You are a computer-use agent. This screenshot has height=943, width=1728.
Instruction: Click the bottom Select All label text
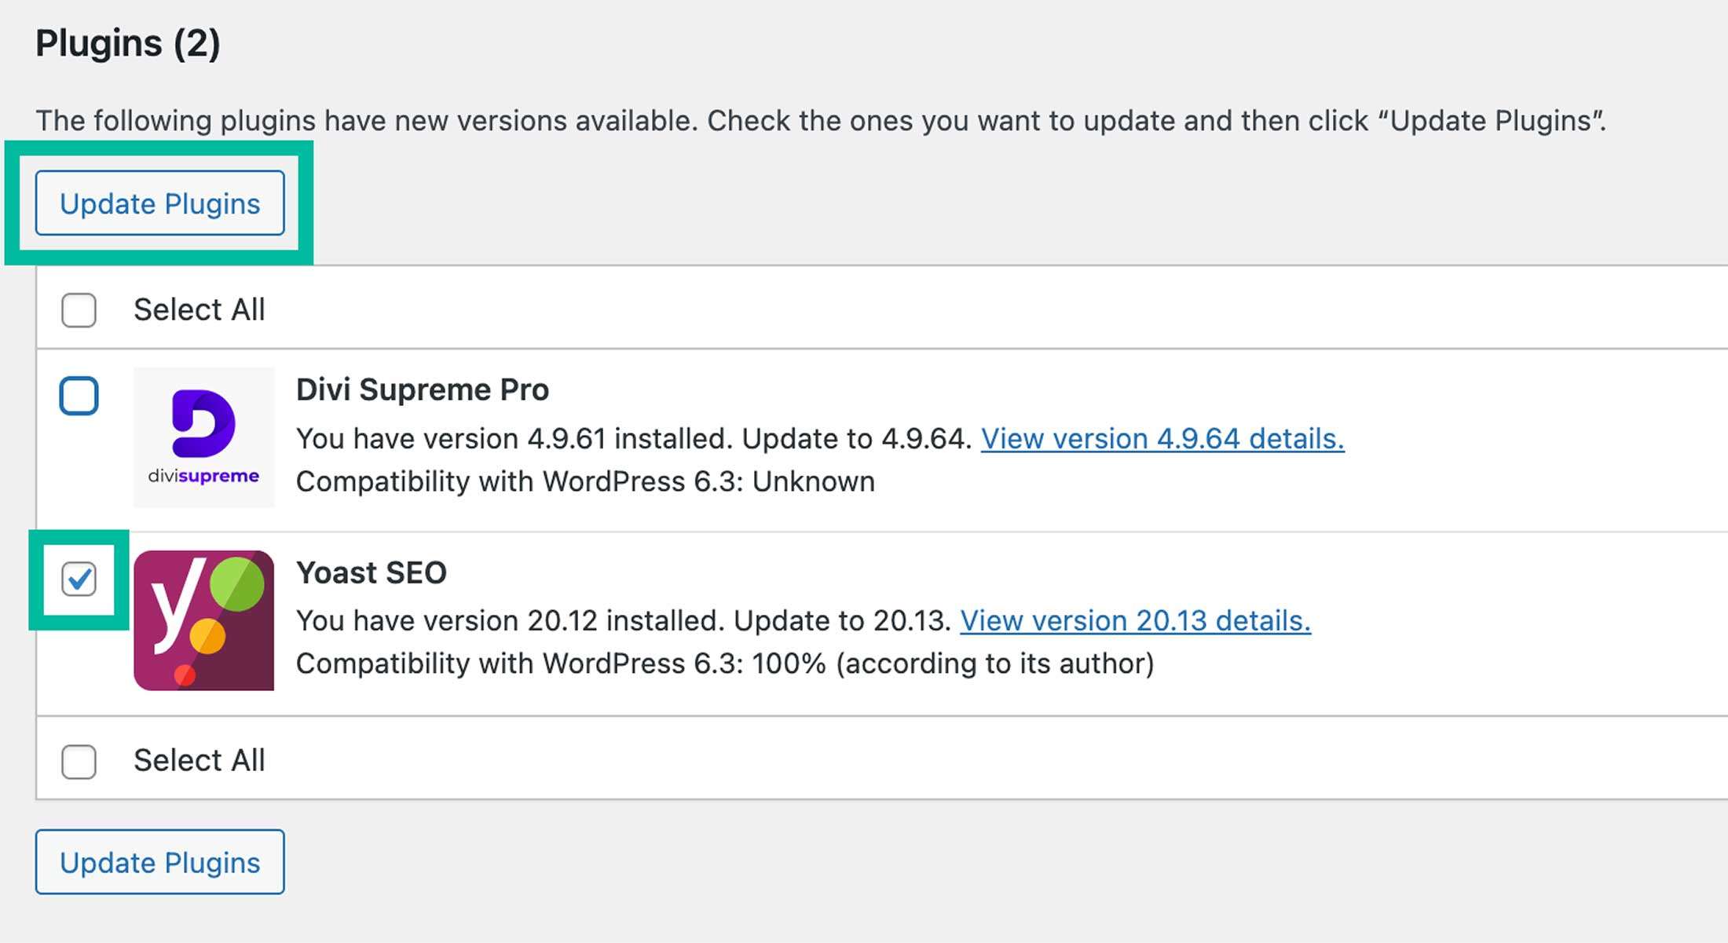coord(200,760)
